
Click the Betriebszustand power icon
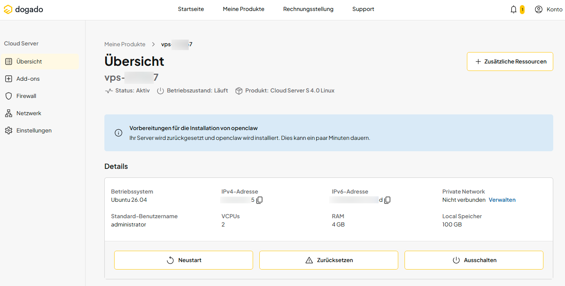point(160,91)
